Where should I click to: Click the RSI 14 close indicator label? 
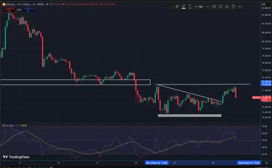(8, 125)
